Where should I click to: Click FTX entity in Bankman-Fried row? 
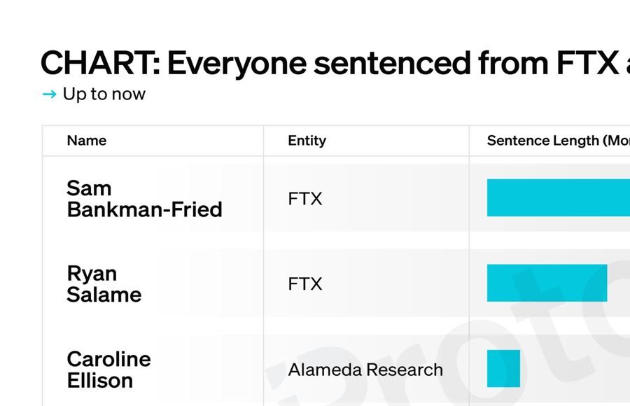[x=305, y=199]
